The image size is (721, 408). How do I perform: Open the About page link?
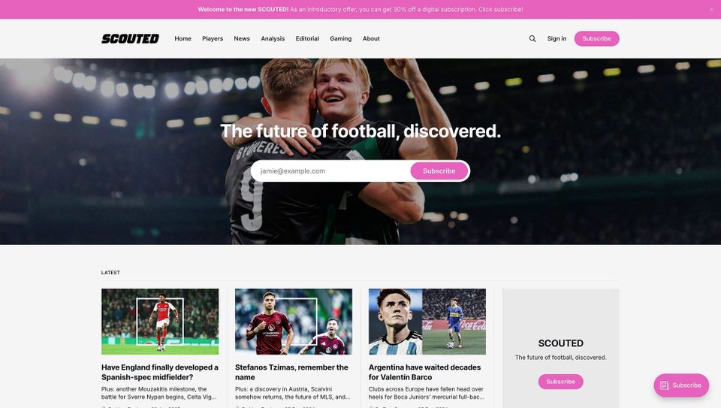point(371,38)
